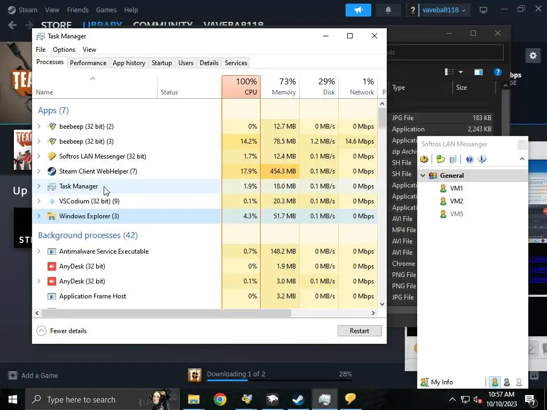Toggle the Explorer preview pane icon
The image size is (547, 410).
pos(478,72)
